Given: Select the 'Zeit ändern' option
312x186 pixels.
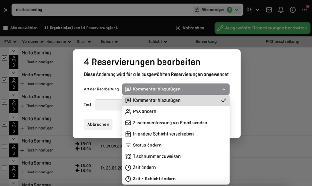Looking at the screenshot, I should (176, 167).
